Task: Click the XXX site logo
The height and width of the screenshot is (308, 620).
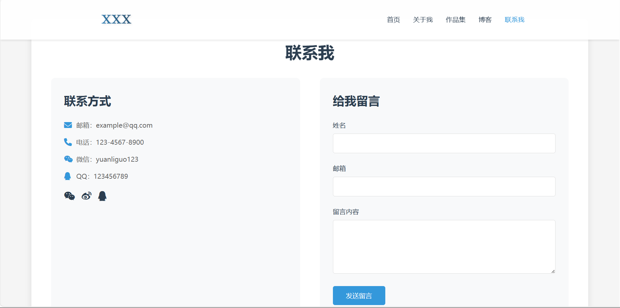Action: (116, 20)
